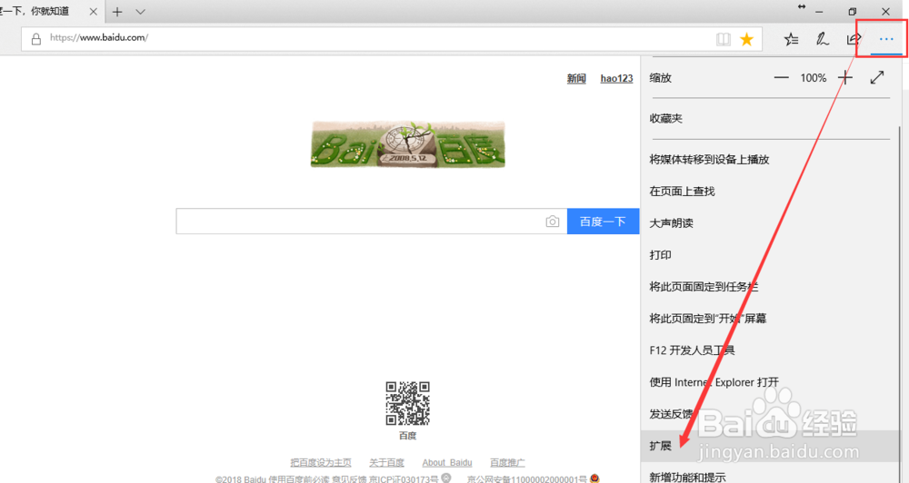Select 发送反馈 menu item
The image size is (909, 483).
coord(771,414)
